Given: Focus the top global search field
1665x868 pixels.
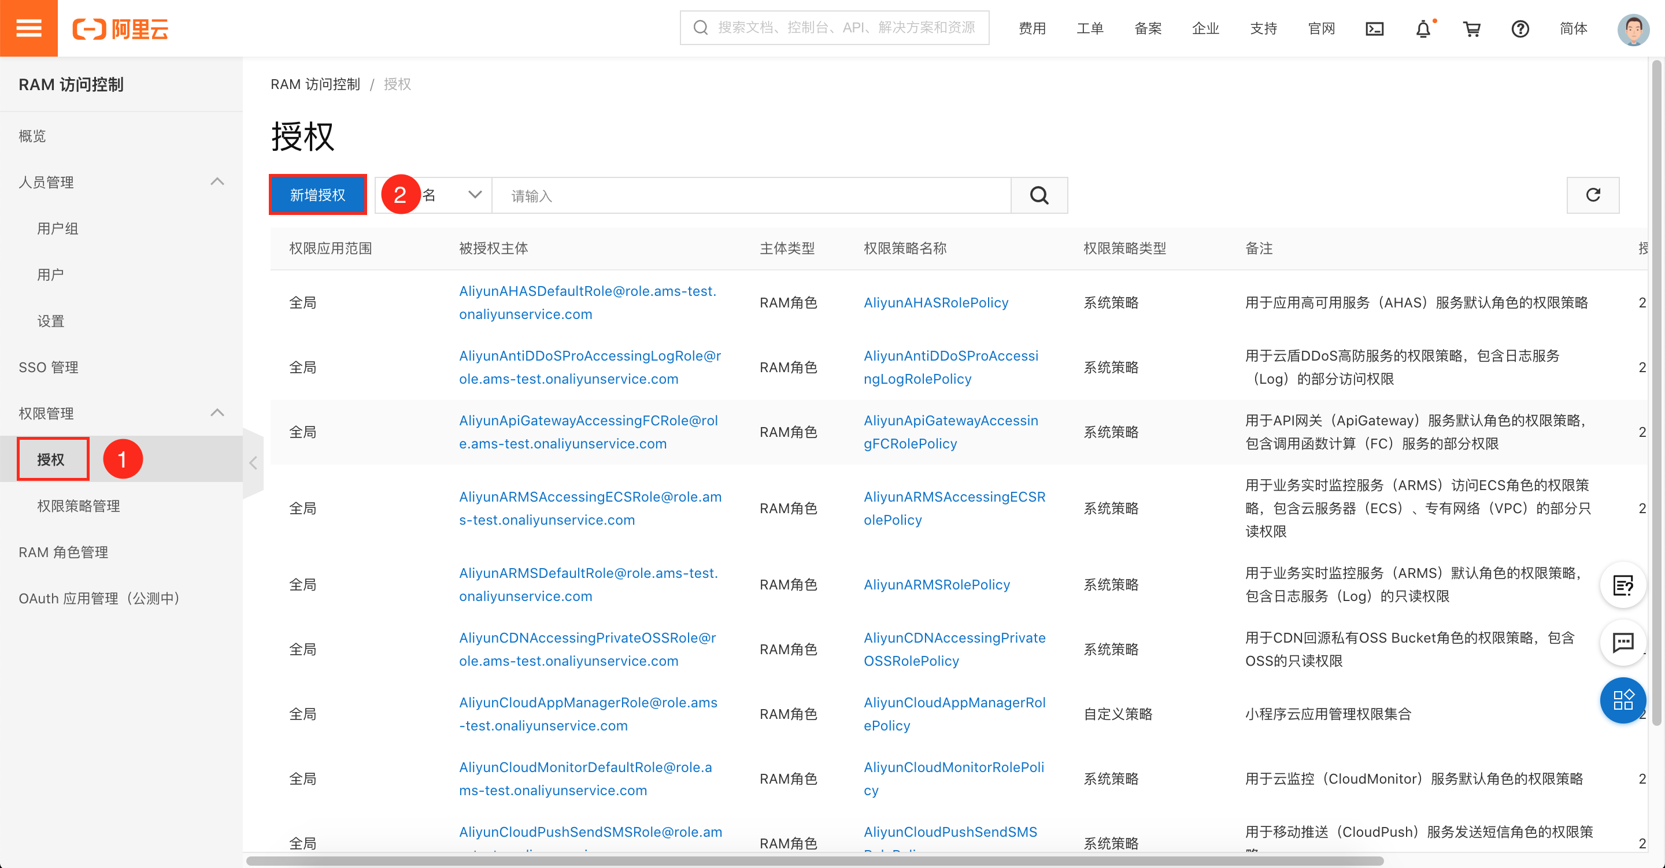Looking at the screenshot, I should click(834, 28).
